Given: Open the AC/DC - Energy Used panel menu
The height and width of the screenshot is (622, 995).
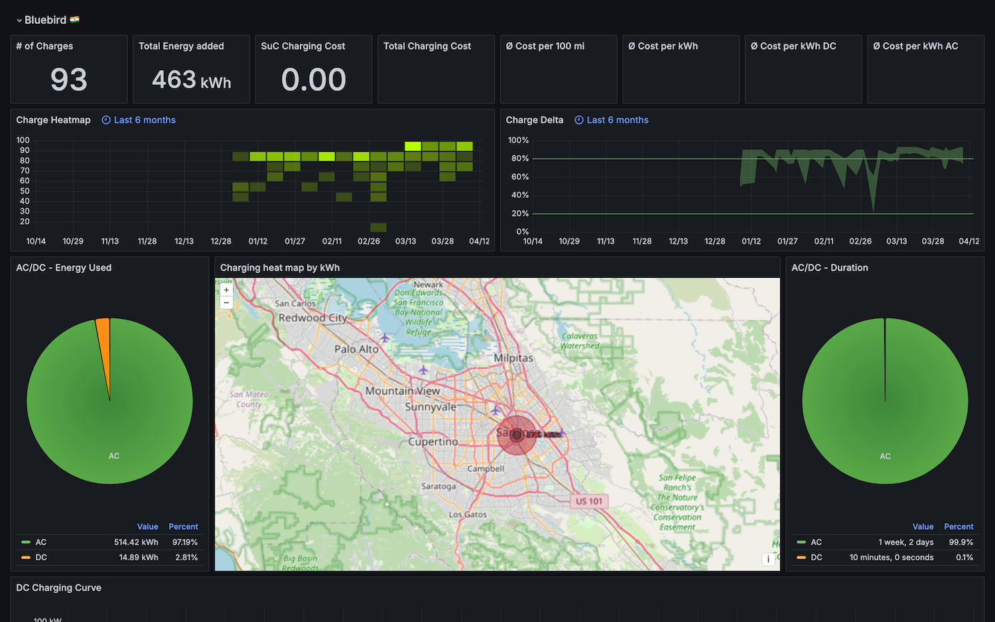Looking at the screenshot, I should (x=64, y=268).
